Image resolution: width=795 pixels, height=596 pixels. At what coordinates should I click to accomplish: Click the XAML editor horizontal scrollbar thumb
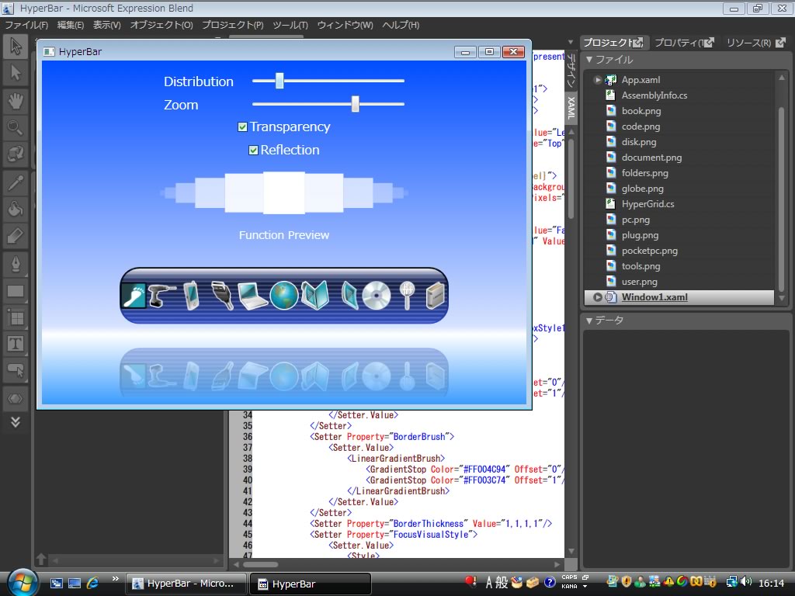[261, 564]
